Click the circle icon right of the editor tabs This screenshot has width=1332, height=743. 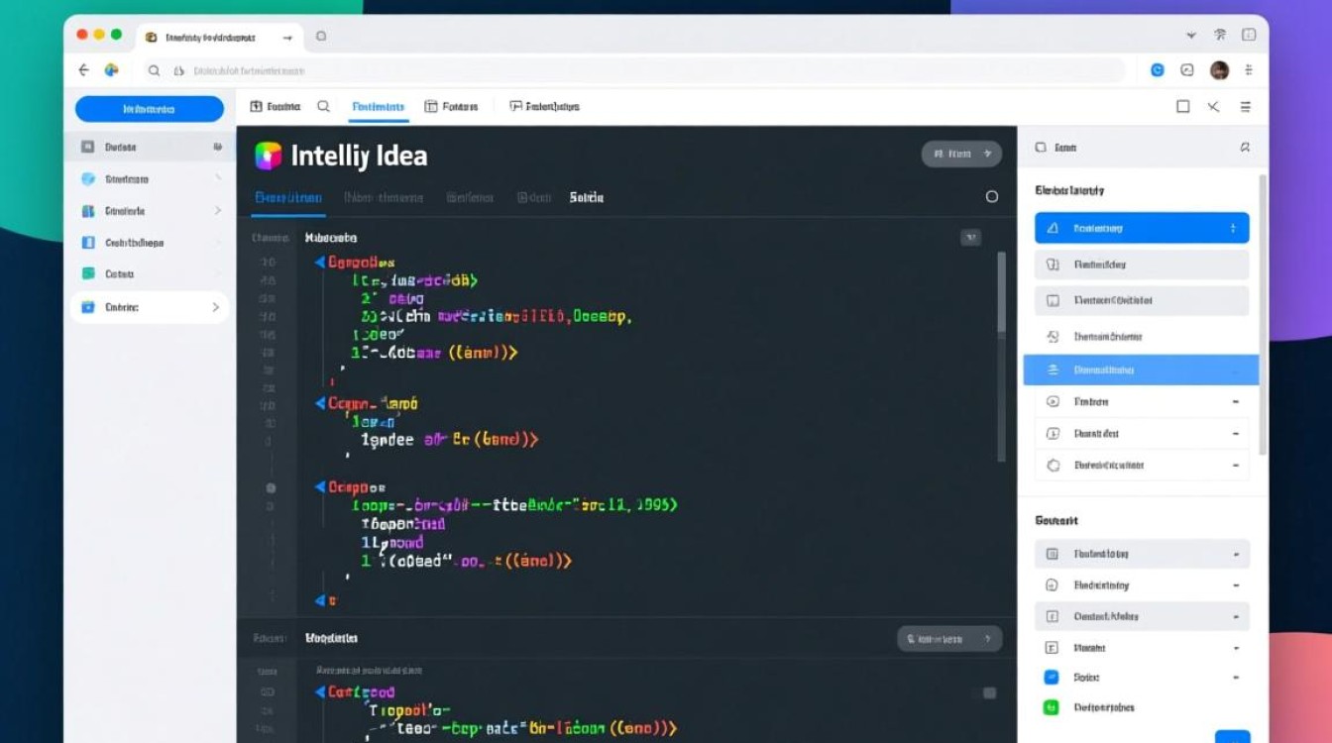click(991, 197)
